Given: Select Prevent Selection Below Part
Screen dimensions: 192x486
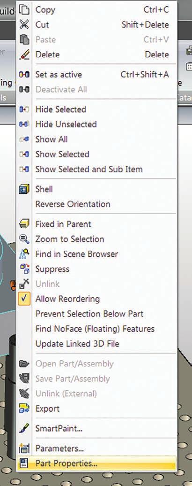Looking at the screenshot, I should (x=96, y=314).
